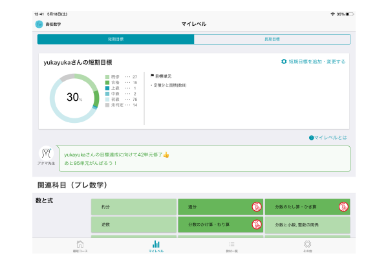388x271 pixels.
Task: Open その他 gear icon in bottom bar
Action: [x=307, y=244]
